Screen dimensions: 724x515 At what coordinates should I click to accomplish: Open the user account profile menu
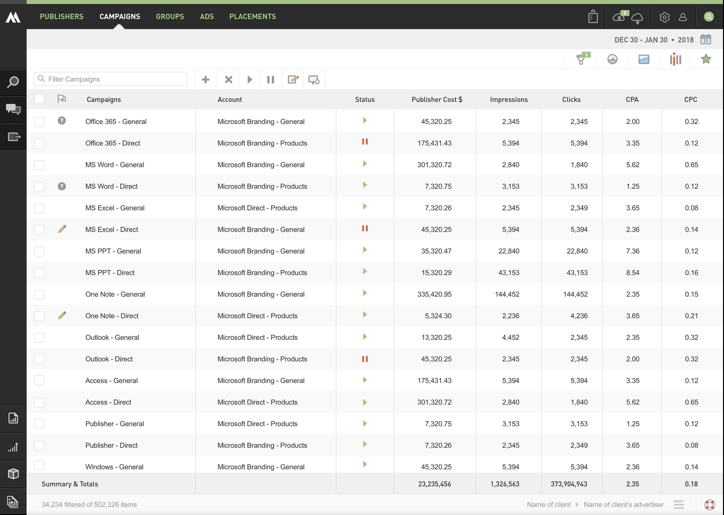coord(683,17)
